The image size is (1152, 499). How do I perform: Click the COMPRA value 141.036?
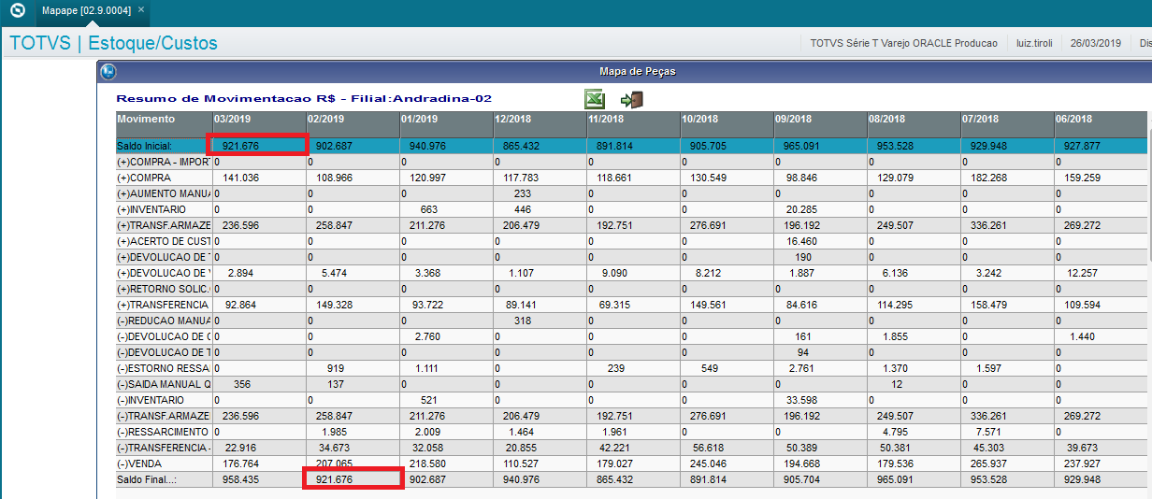(x=239, y=178)
